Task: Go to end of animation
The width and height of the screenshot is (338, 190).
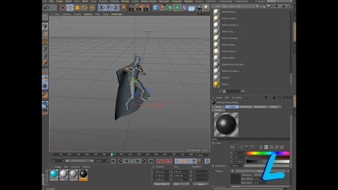Action: coord(151,161)
